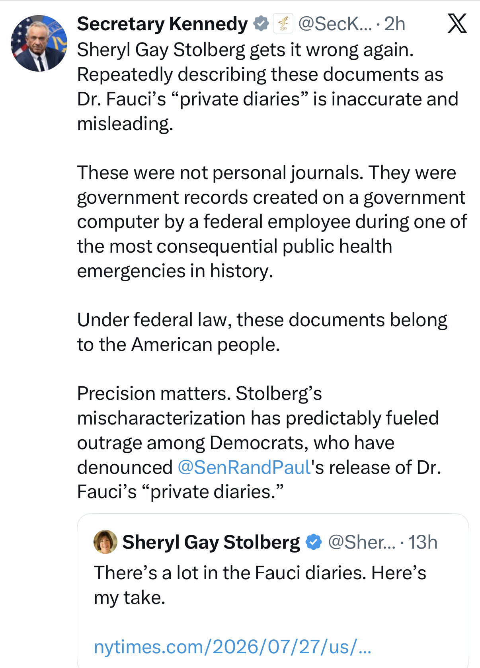Click the Secretary Kennedy display name
Screen dimensions: 480x668
(162, 24)
